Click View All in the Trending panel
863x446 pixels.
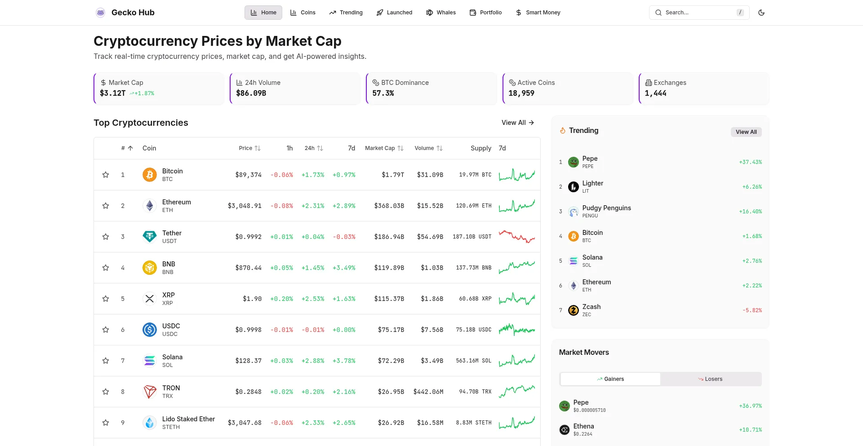point(746,132)
